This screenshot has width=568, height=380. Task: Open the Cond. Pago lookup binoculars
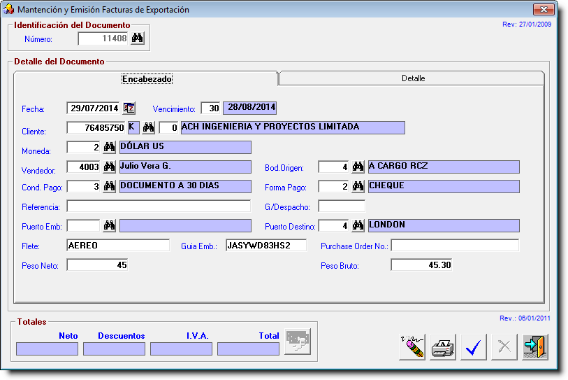[109, 186]
